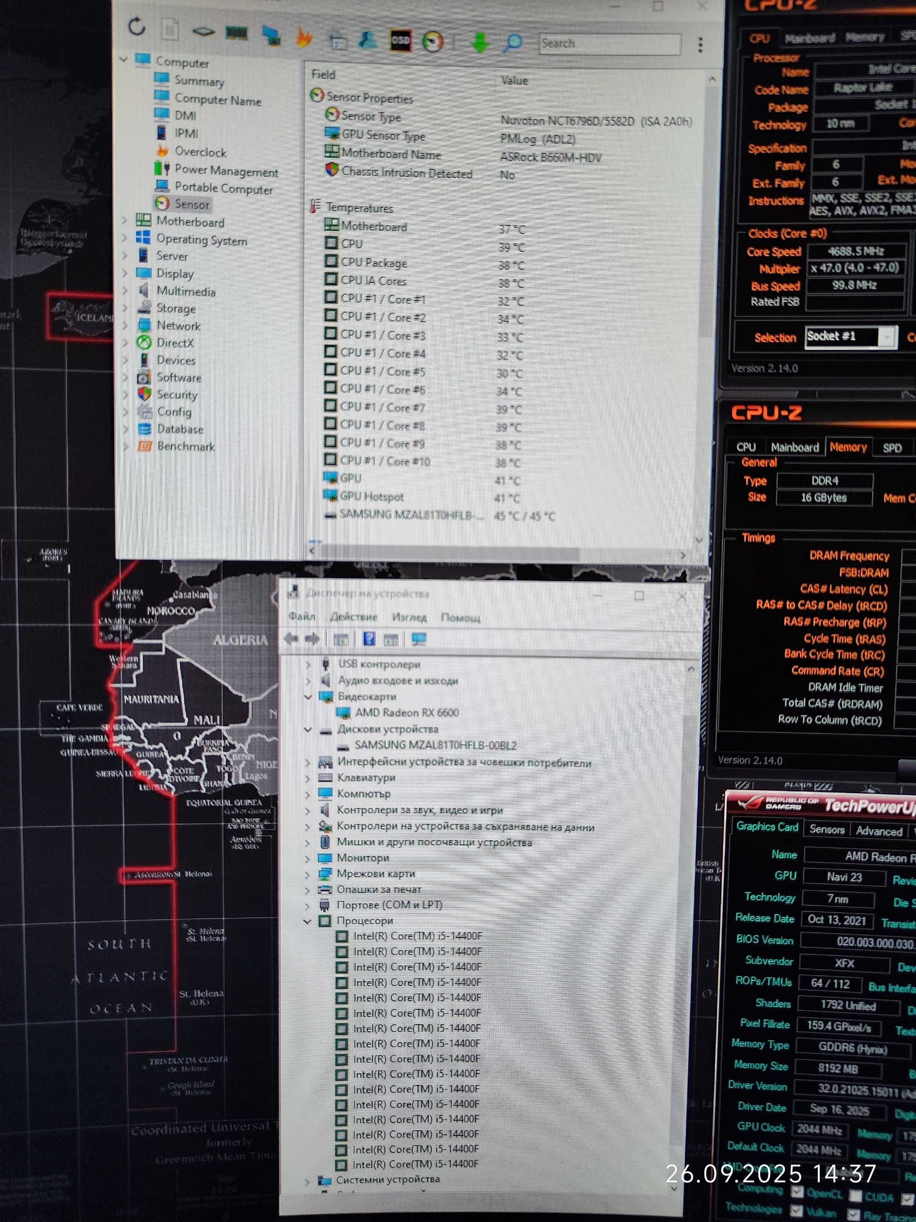916x1222 pixels.
Task: Collapse the Computer node in AIDA64 tree
Action: pyautogui.click(x=124, y=59)
